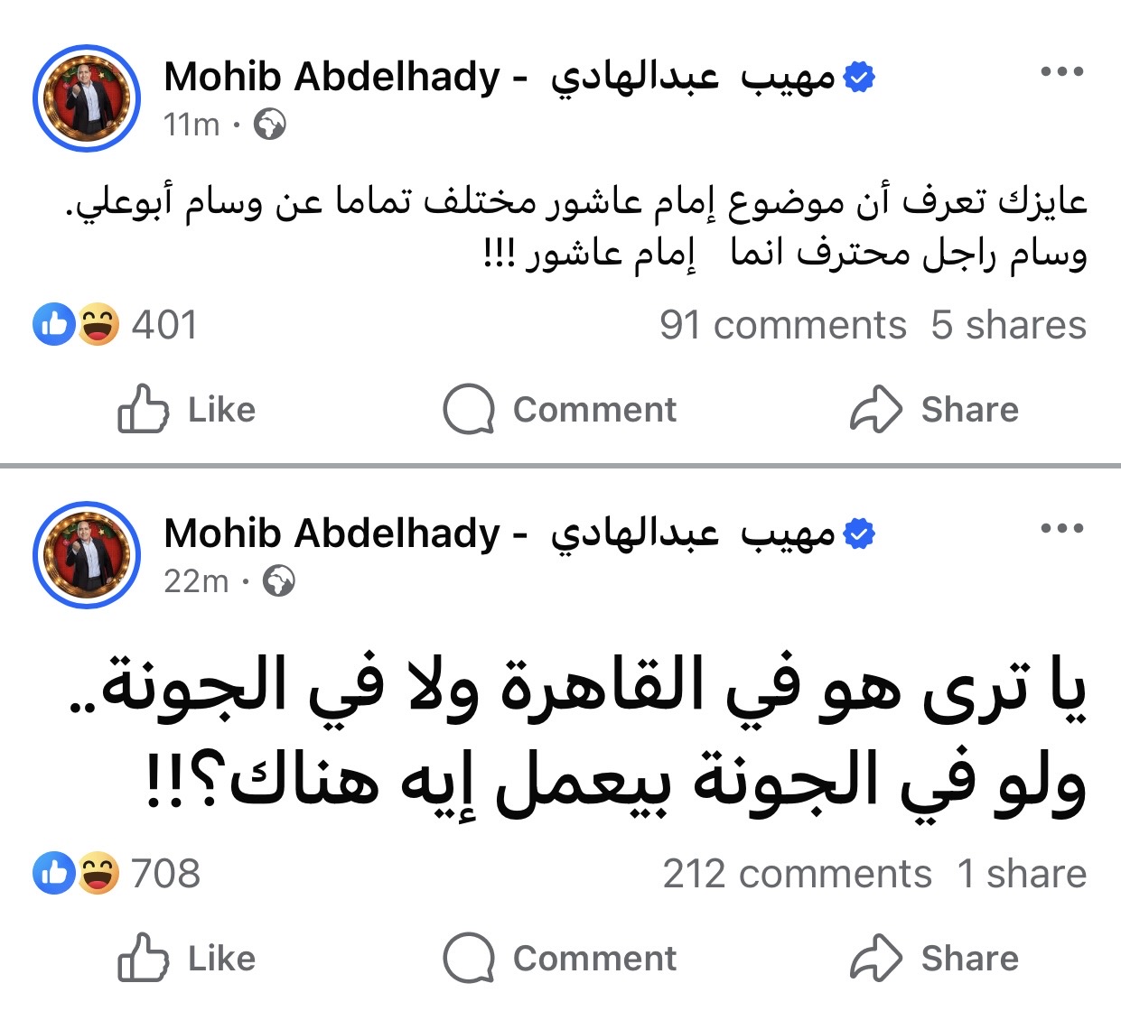View reactions on the 708-reaction post
Image resolution: width=1121 pixels, height=1011 pixels.
click(116, 874)
